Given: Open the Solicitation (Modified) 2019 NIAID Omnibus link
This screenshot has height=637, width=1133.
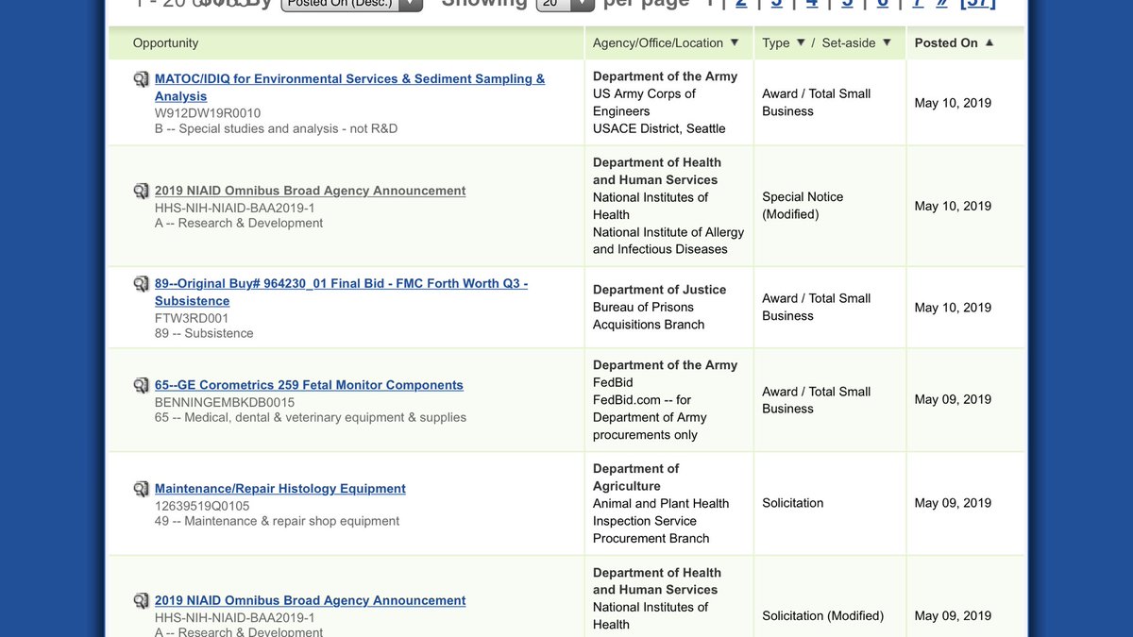Looking at the screenshot, I should click(311, 600).
